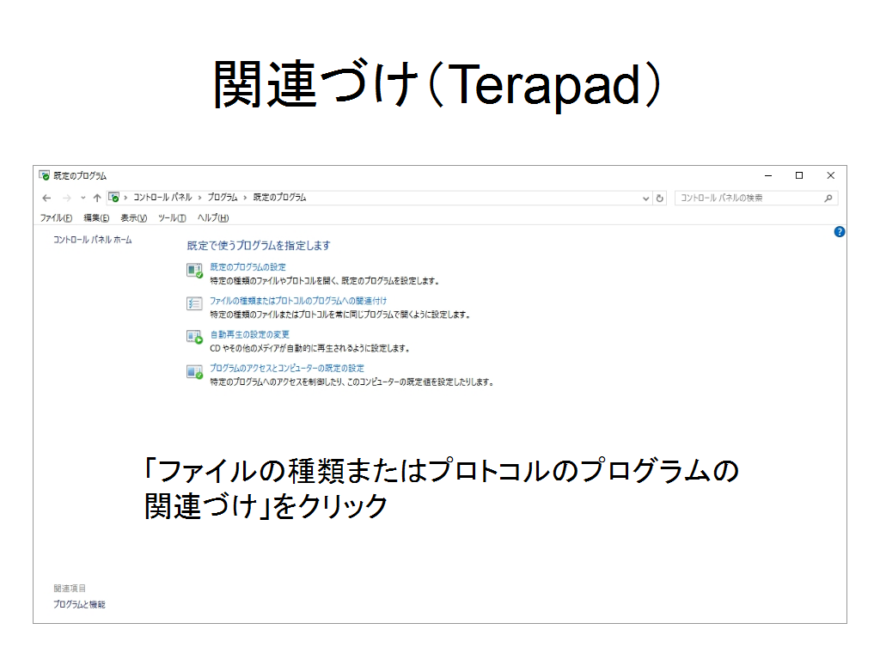
Task: Click the back navigation arrow
Action: [x=46, y=198]
